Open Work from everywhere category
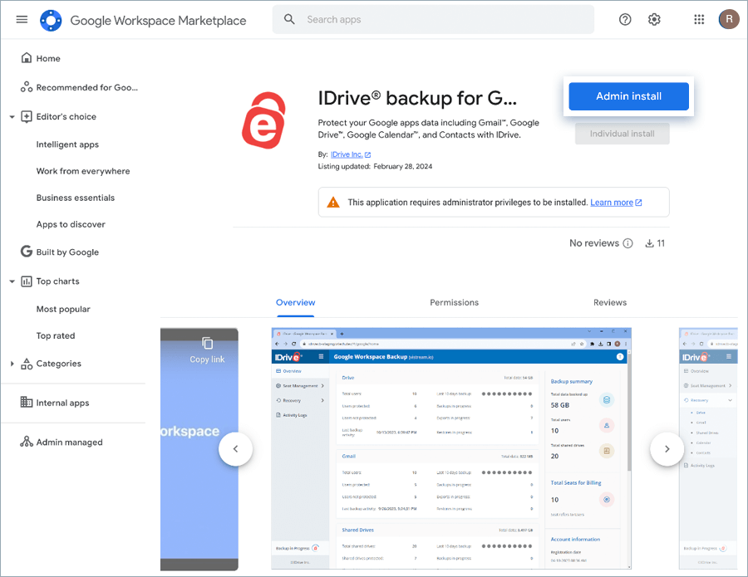The height and width of the screenshot is (577, 748). tap(83, 171)
